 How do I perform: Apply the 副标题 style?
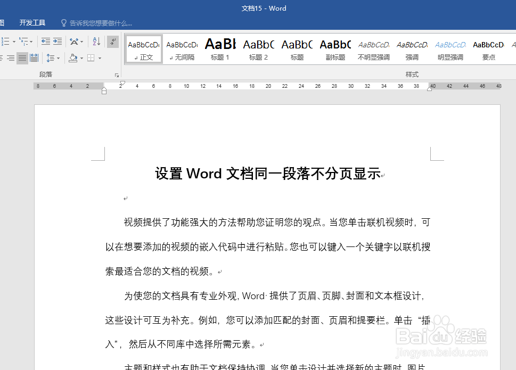tap(335, 50)
